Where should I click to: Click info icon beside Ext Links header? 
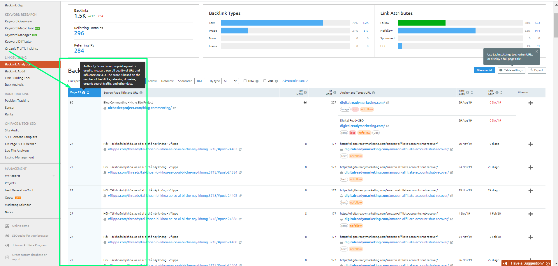click(x=305, y=92)
